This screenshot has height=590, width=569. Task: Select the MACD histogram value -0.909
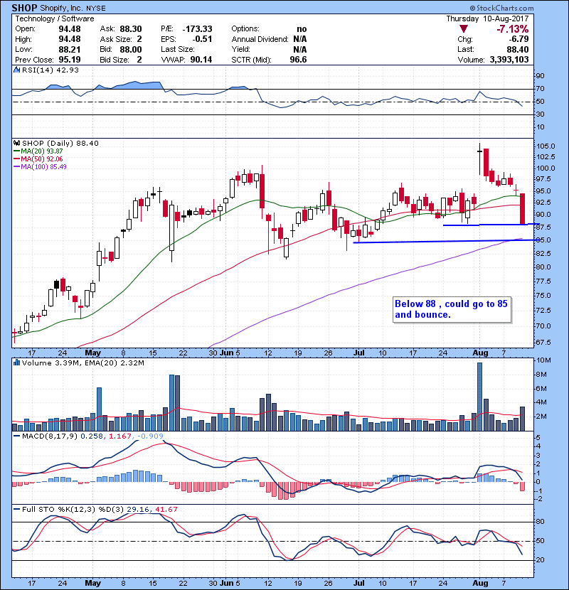click(x=150, y=436)
